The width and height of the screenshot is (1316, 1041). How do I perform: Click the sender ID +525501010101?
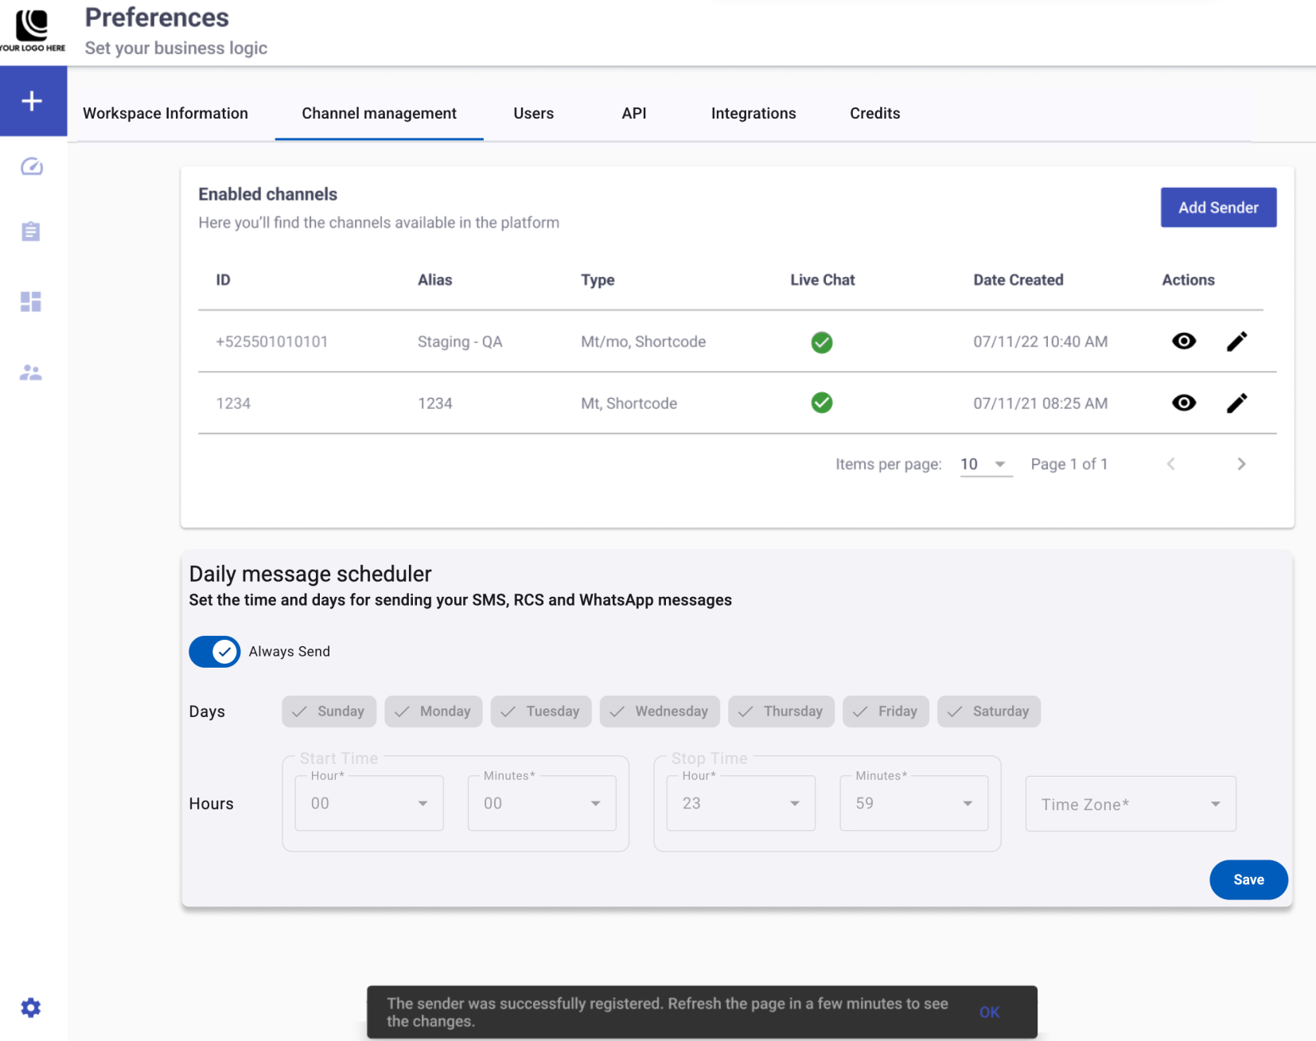coord(272,342)
